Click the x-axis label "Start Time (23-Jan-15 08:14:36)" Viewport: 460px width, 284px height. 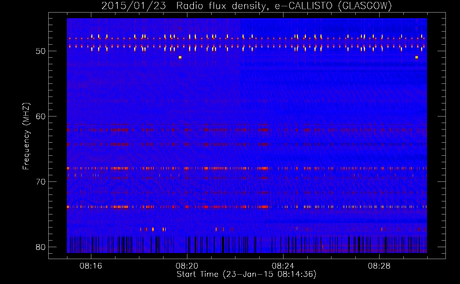[x=246, y=274]
